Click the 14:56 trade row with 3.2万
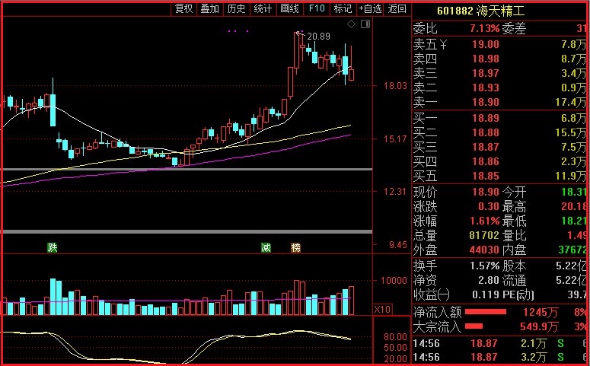This screenshot has height=366, width=590. pos(500,357)
